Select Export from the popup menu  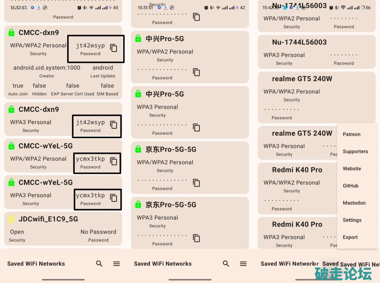(x=350, y=237)
